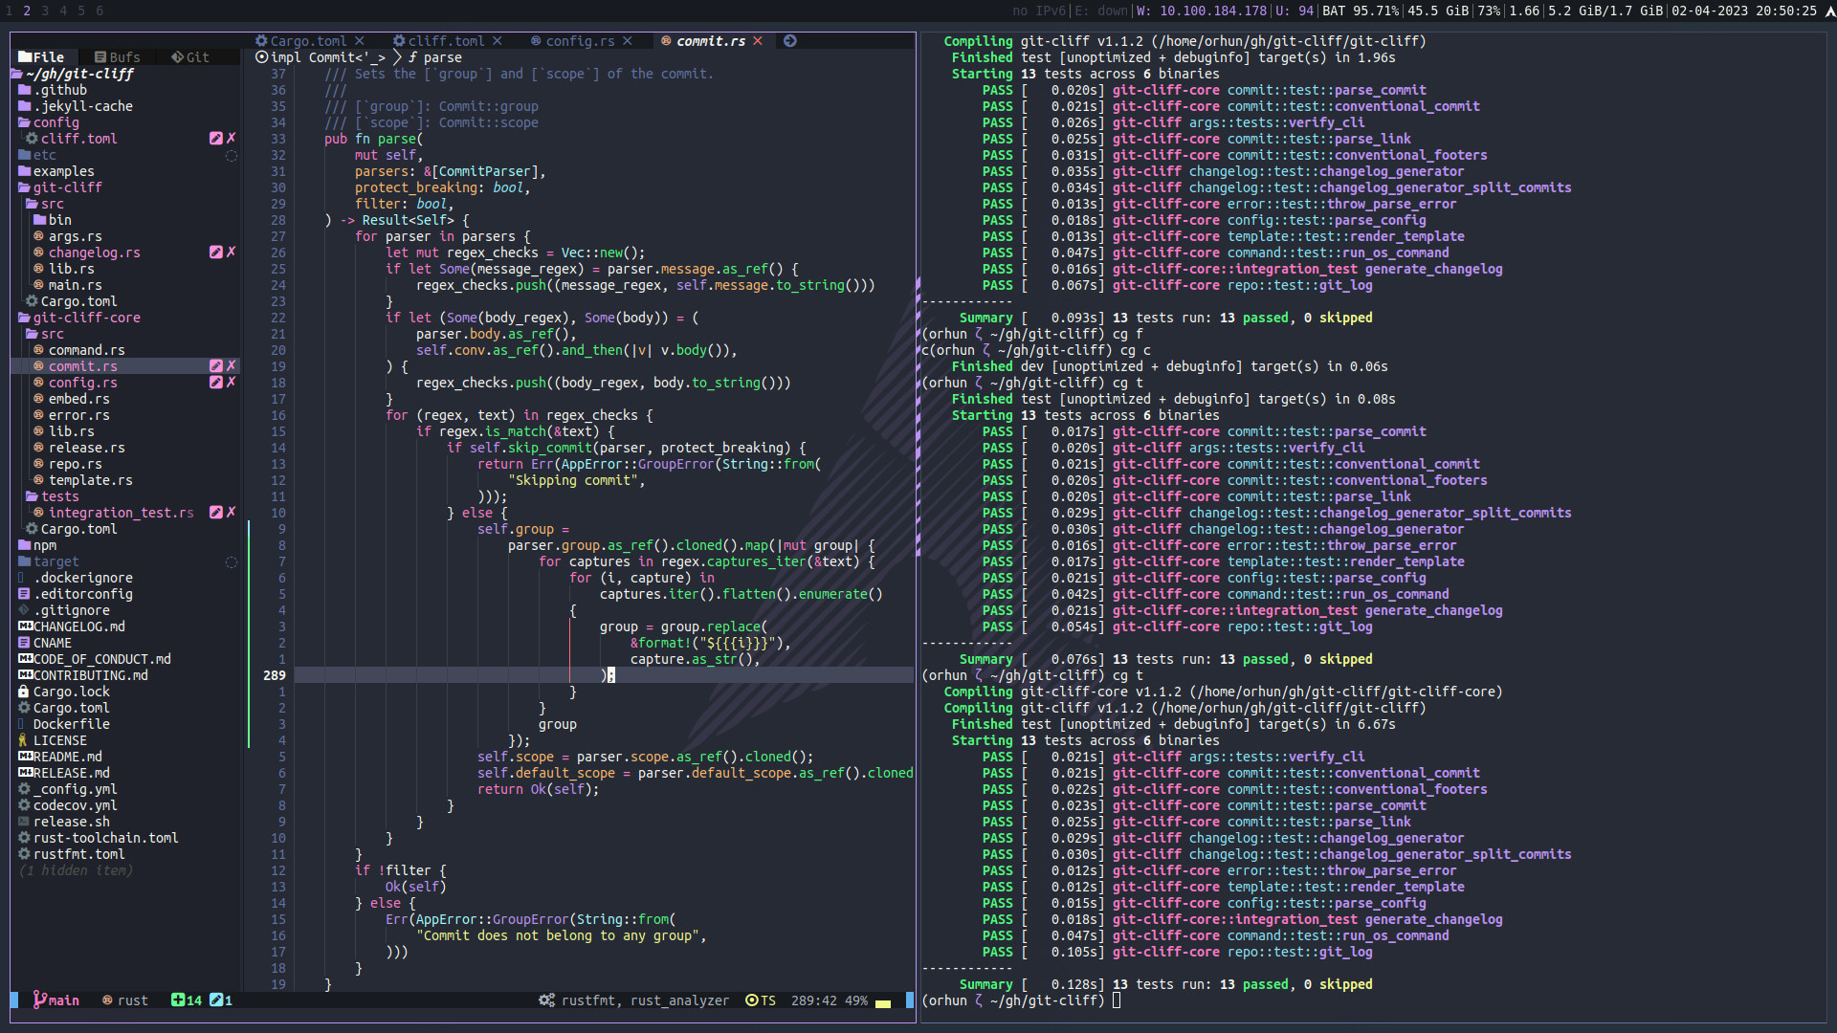
Task: Open embed.rs in the file tree
Action: (x=78, y=399)
